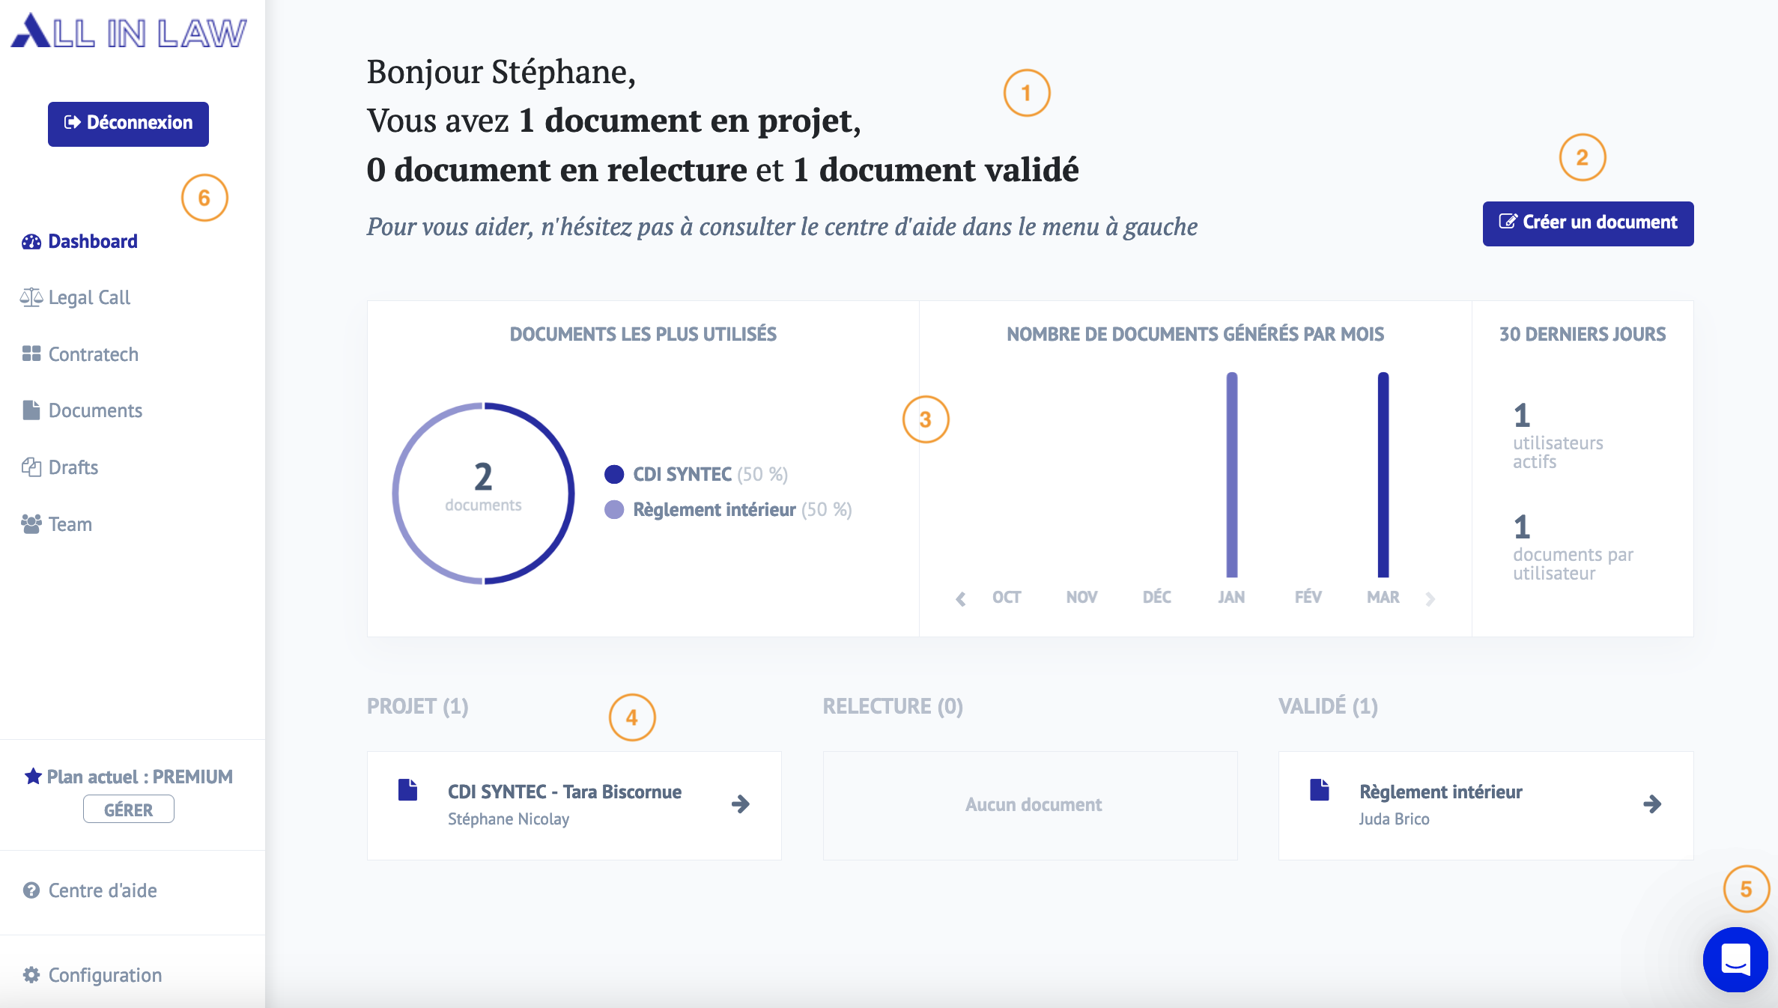Go to previous months in chart
Image resolution: width=1778 pixels, height=1008 pixels.
[x=961, y=598]
